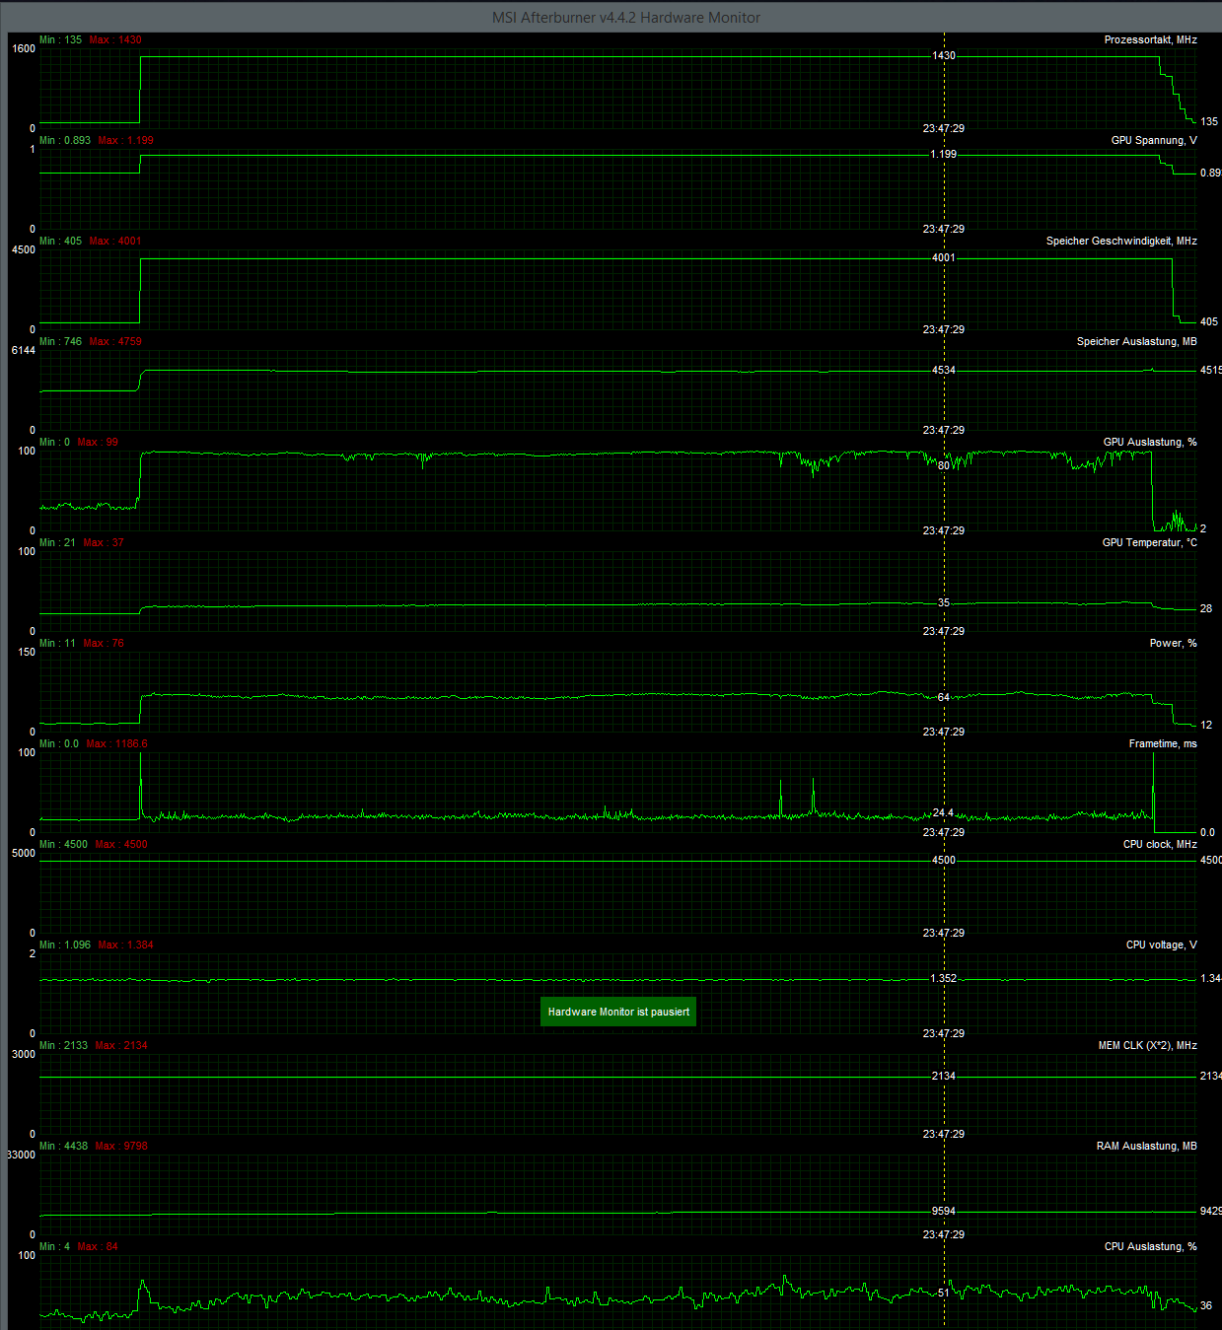Click the 'Min : 11' power value
This screenshot has width=1222, height=1330.
(x=57, y=644)
